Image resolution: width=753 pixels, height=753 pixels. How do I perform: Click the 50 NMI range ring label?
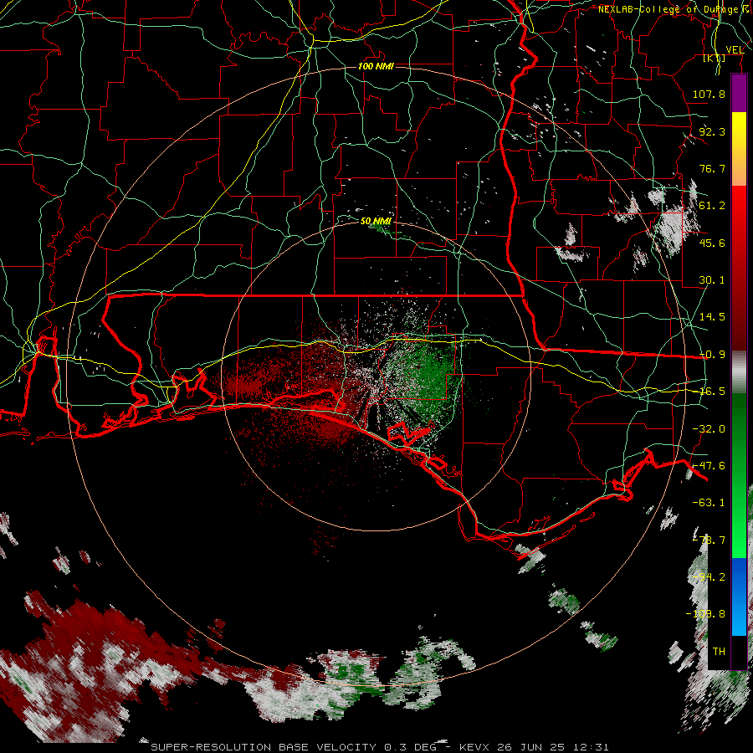pos(376,221)
